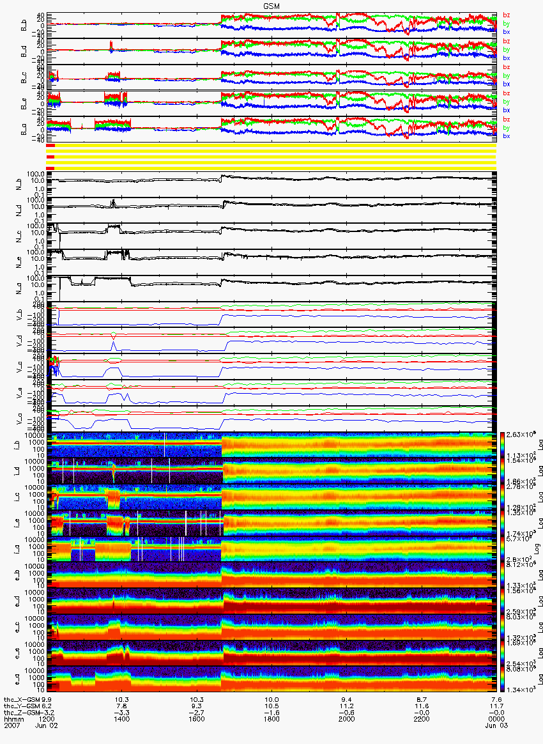Image resolution: width=543 pixels, height=744 pixels.
Task: Click the B_e panel axis label
Action: (24, 104)
